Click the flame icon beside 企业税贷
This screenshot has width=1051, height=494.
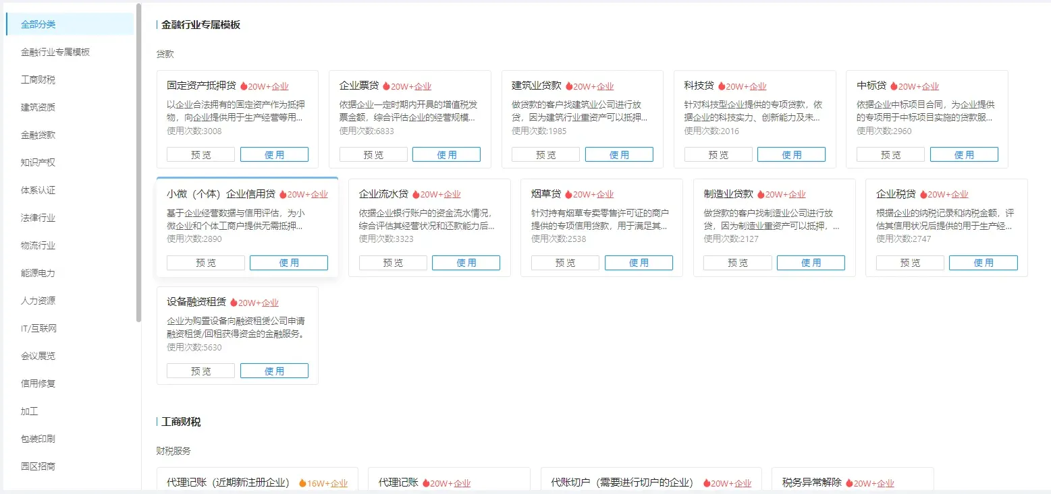(923, 194)
